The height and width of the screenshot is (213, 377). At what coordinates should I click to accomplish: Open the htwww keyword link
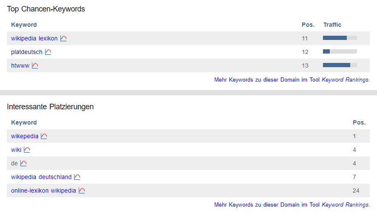20,65
